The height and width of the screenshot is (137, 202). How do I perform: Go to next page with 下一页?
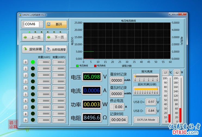coord(56,37)
